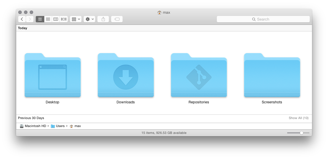Switch to list view
This screenshot has height=159, width=328.
(48, 19)
